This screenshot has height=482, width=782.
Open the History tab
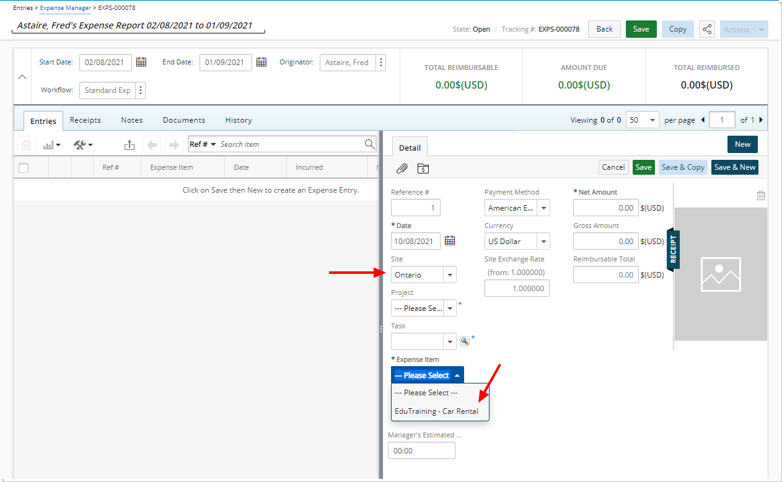click(238, 120)
